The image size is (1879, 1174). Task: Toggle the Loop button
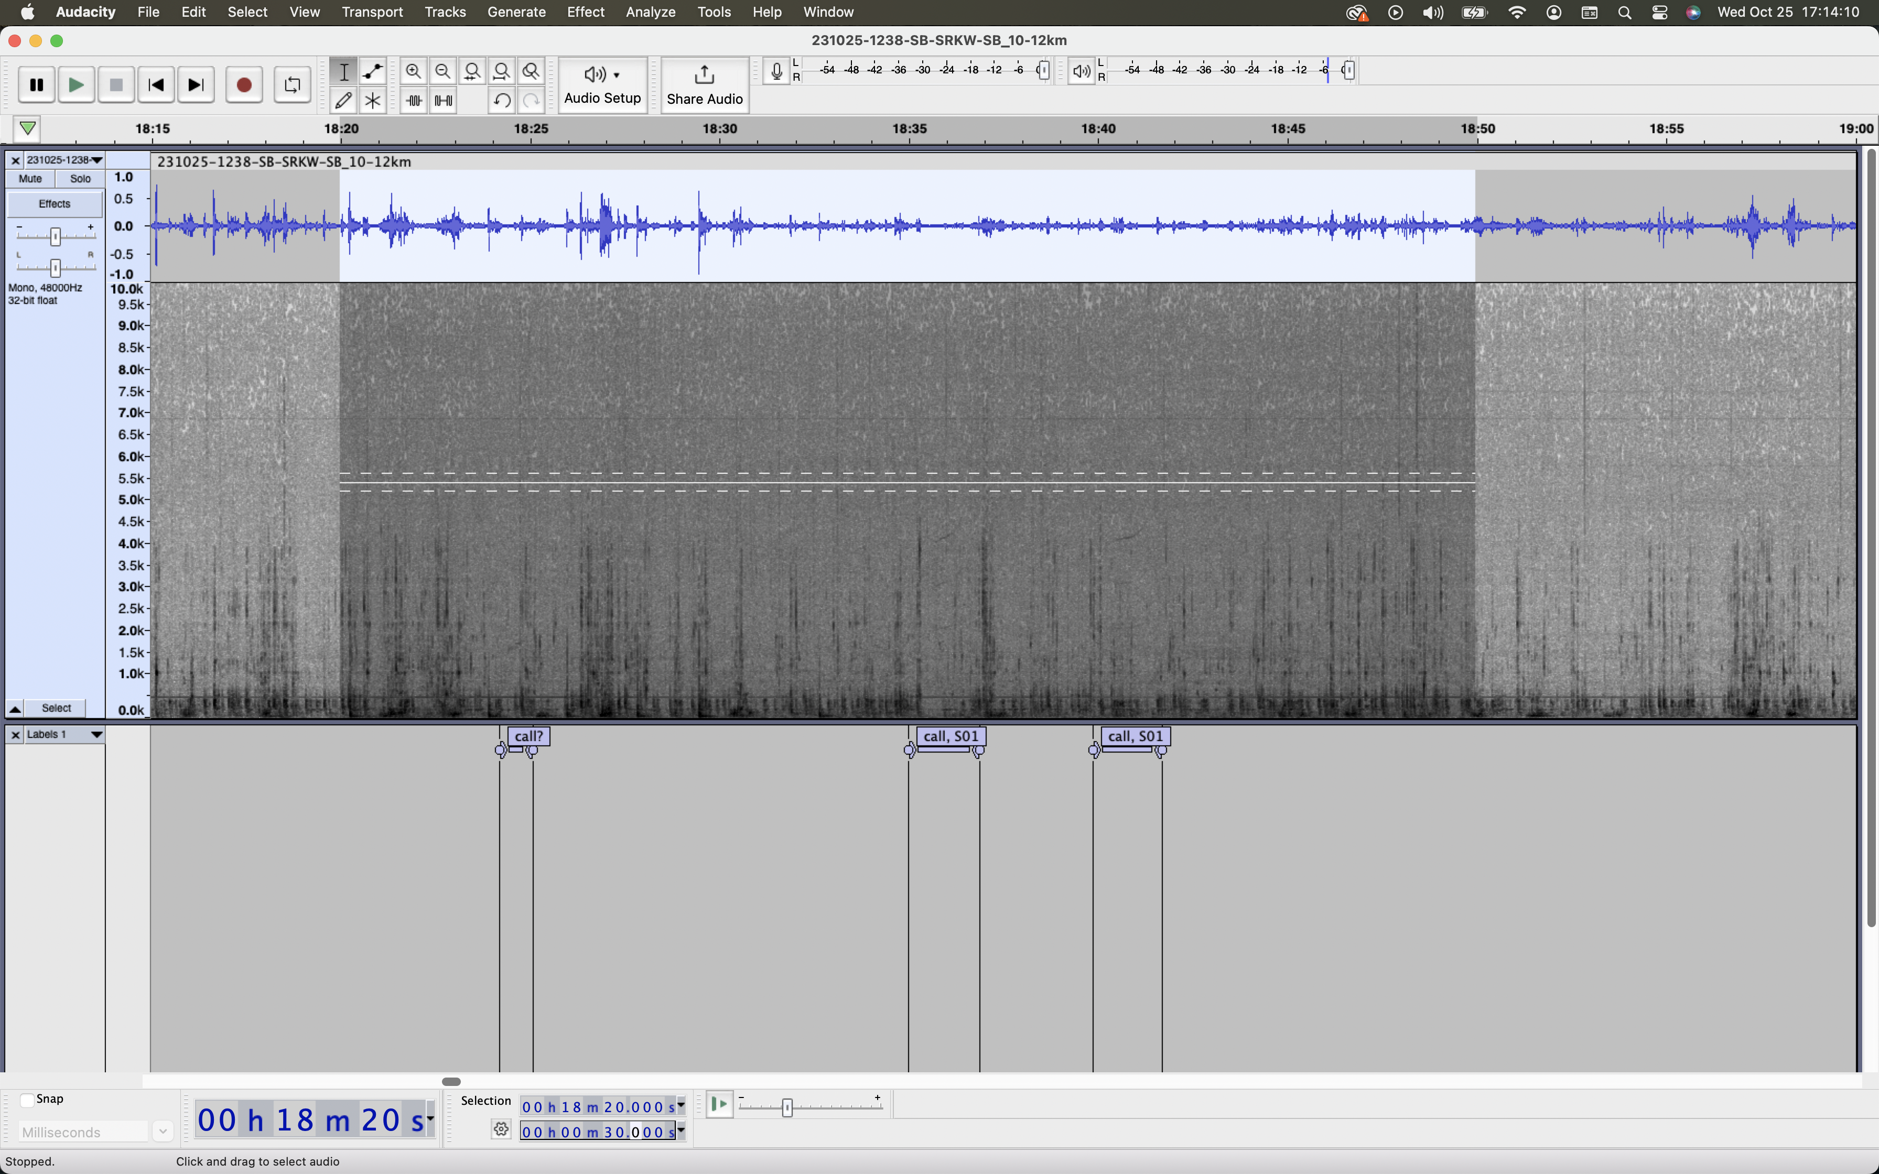[x=292, y=84]
